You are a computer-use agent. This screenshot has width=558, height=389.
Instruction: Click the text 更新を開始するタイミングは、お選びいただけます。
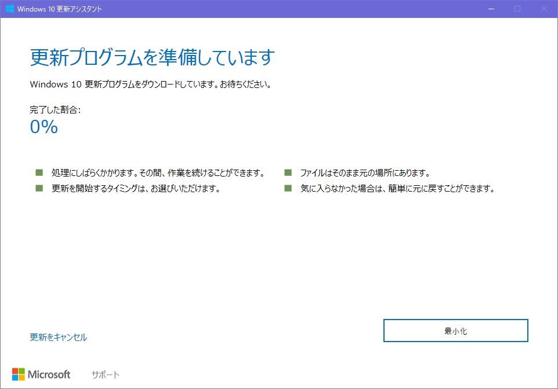click(x=136, y=188)
